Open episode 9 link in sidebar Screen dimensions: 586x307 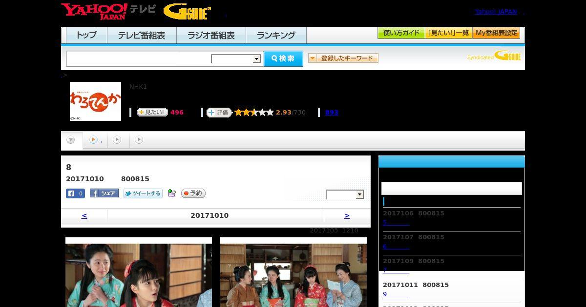[396, 294]
